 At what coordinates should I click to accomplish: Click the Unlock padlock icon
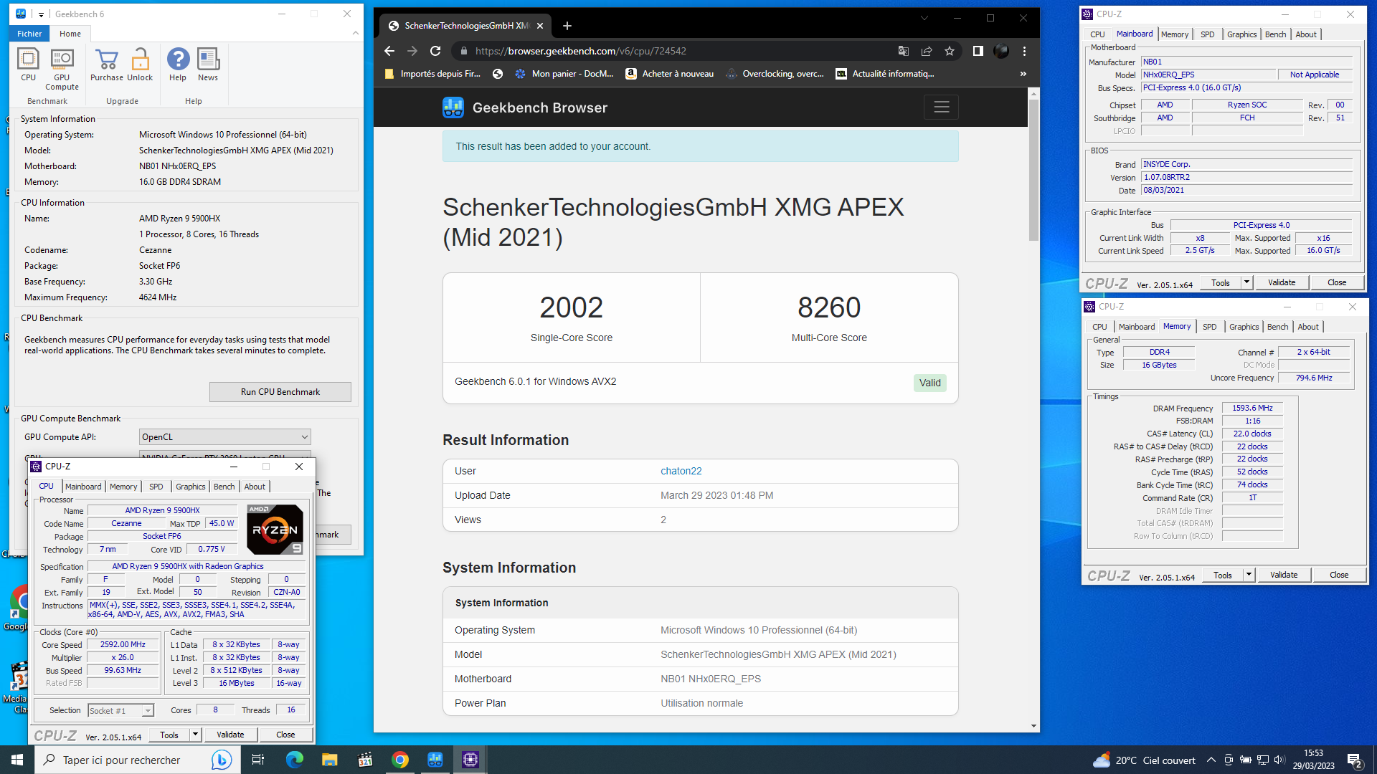[140, 64]
